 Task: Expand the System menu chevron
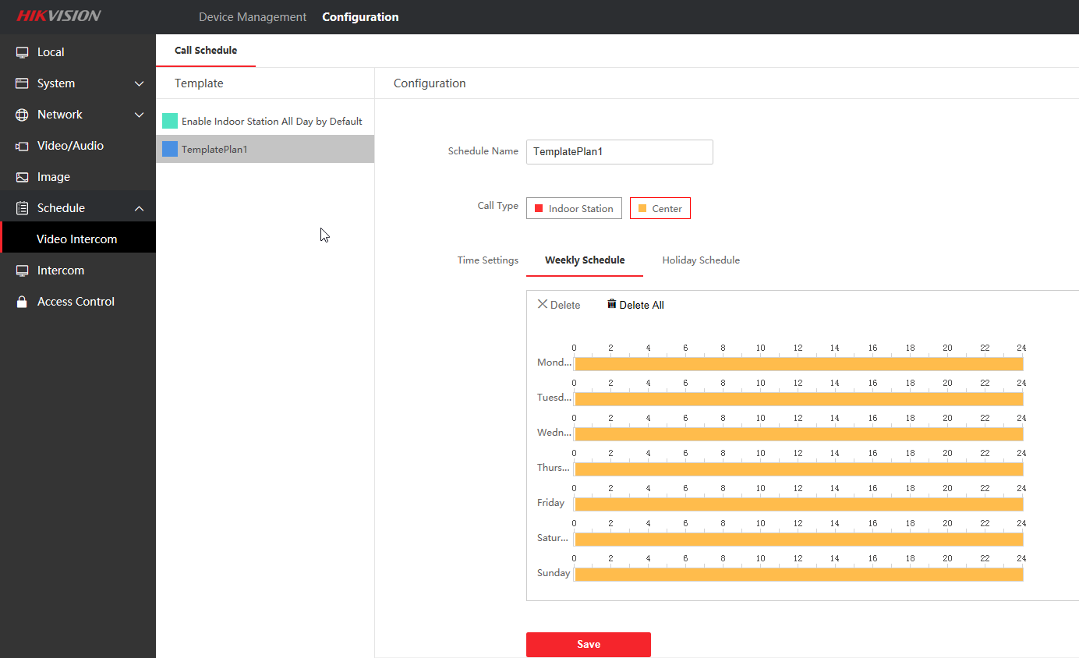coord(140,83)
